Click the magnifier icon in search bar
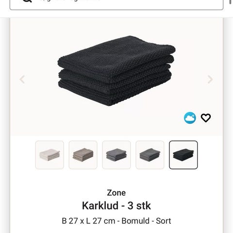233x233 pixels. click(27, 1)
